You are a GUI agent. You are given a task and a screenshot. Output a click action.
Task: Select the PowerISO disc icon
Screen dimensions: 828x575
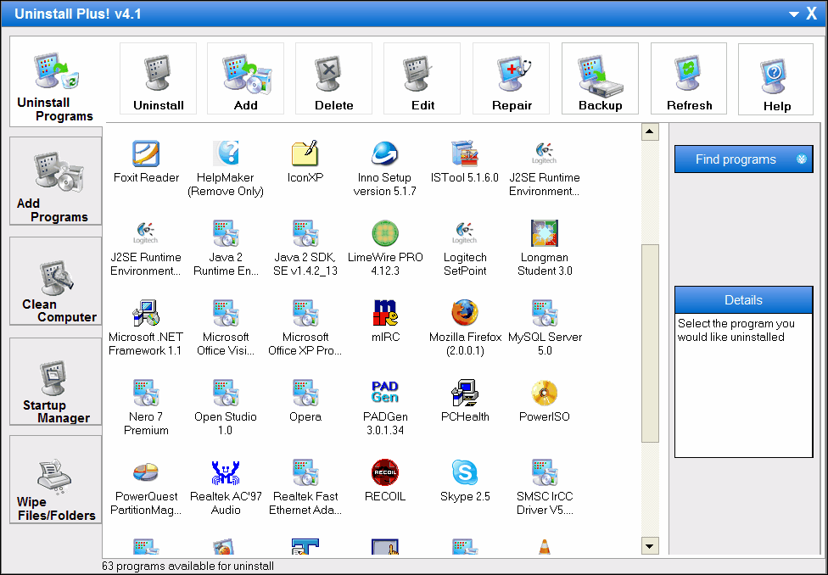[545, 394]
